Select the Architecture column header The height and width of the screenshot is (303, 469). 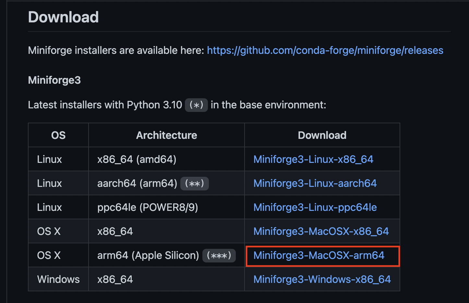tap(166, 135)
